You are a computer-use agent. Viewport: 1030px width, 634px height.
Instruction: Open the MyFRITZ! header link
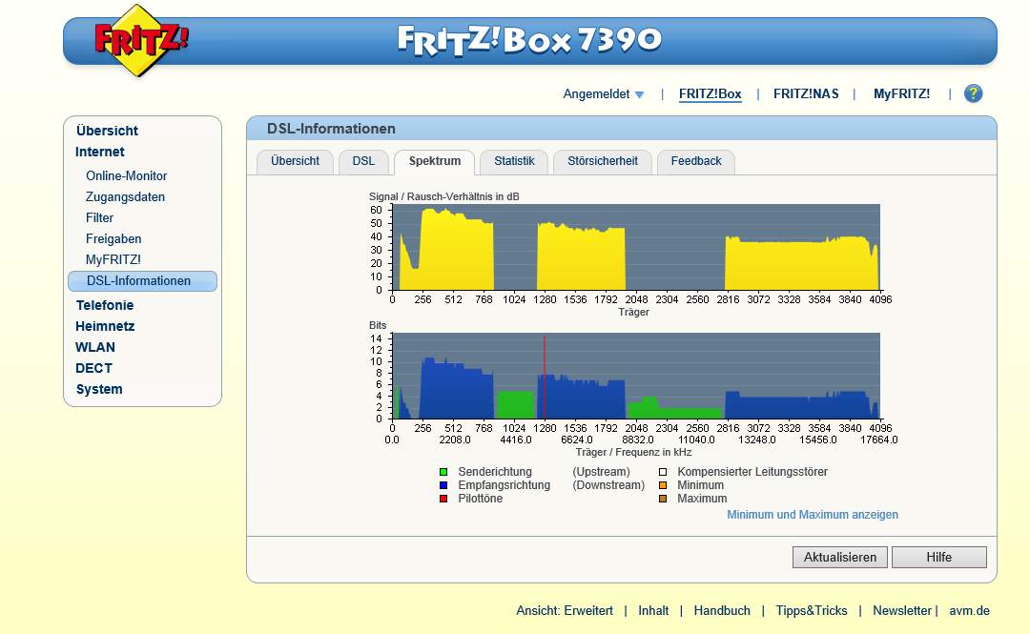[901, 94]
